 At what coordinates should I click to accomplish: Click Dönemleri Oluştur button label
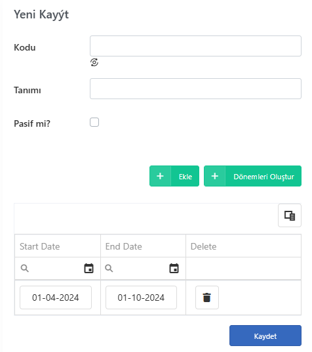263,177
